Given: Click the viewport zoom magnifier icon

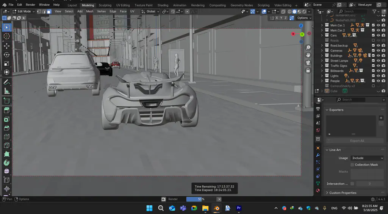Looking at the screenshot, I should coord(308,47).
